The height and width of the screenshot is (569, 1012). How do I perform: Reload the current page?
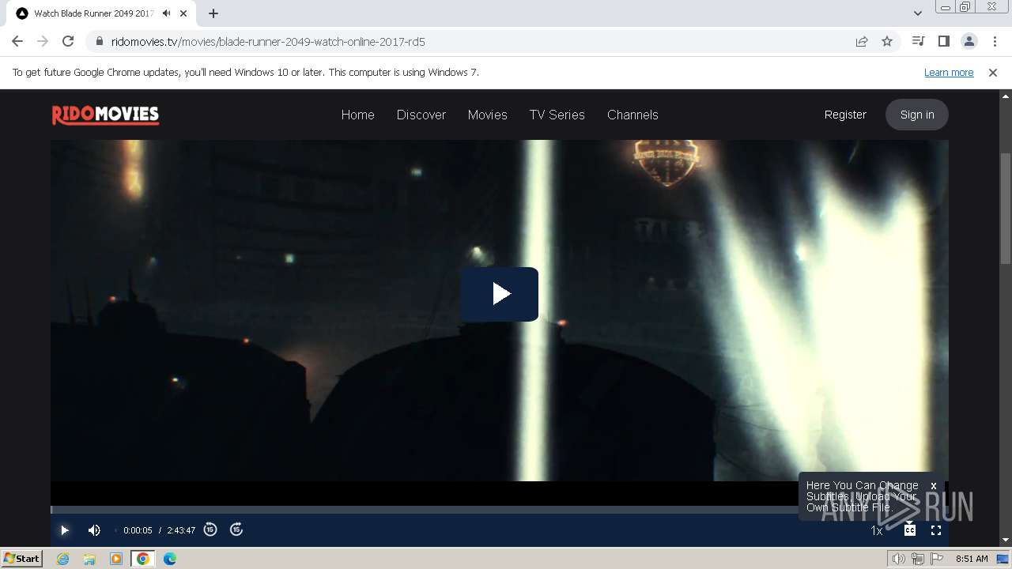click(68, 41)
